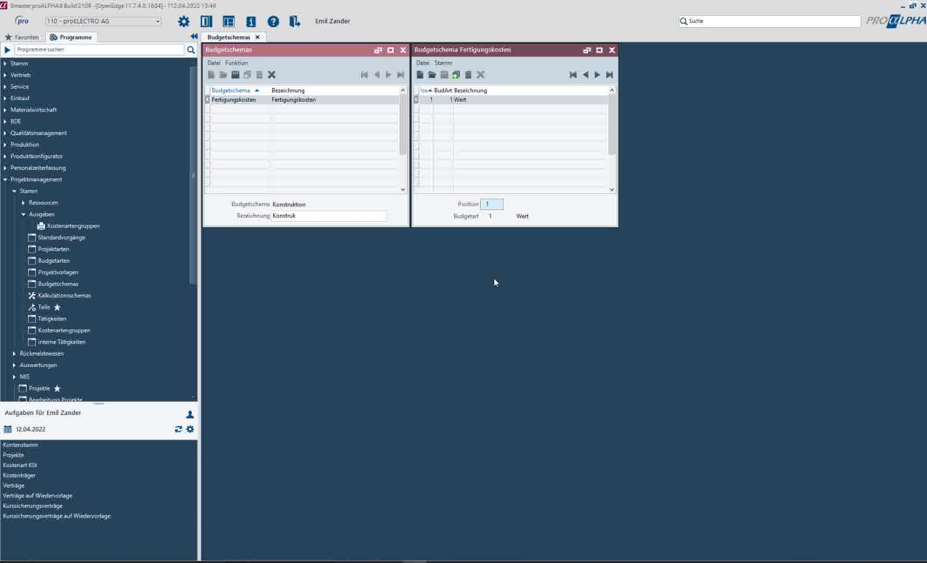Select row marker of Fertigungskosten row

[x=208, y=100]
